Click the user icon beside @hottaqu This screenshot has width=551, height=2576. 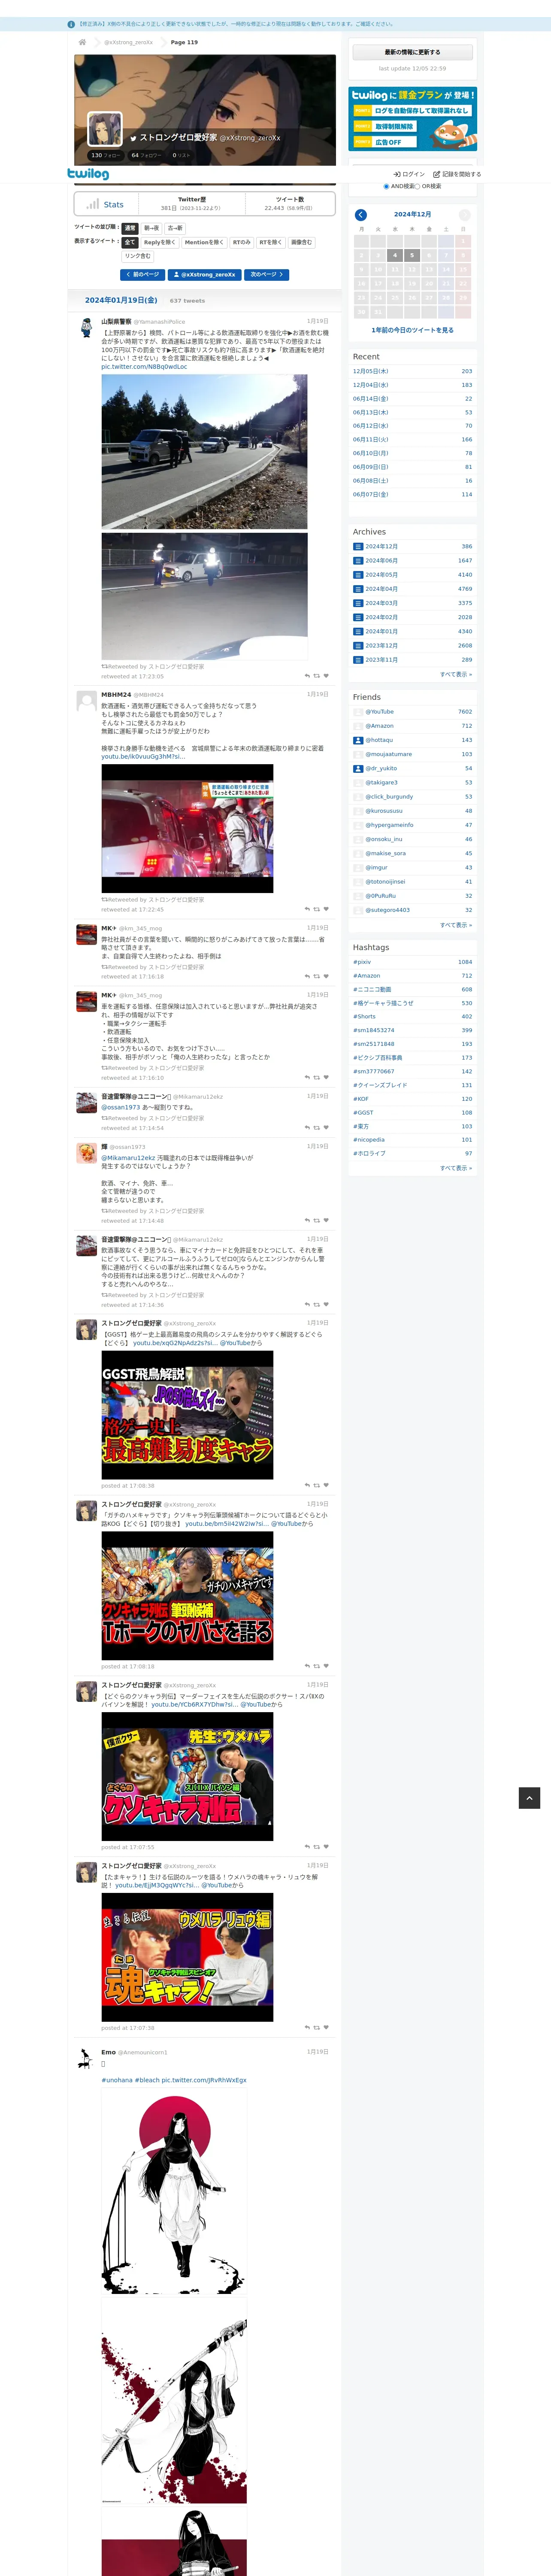point(358,740)
